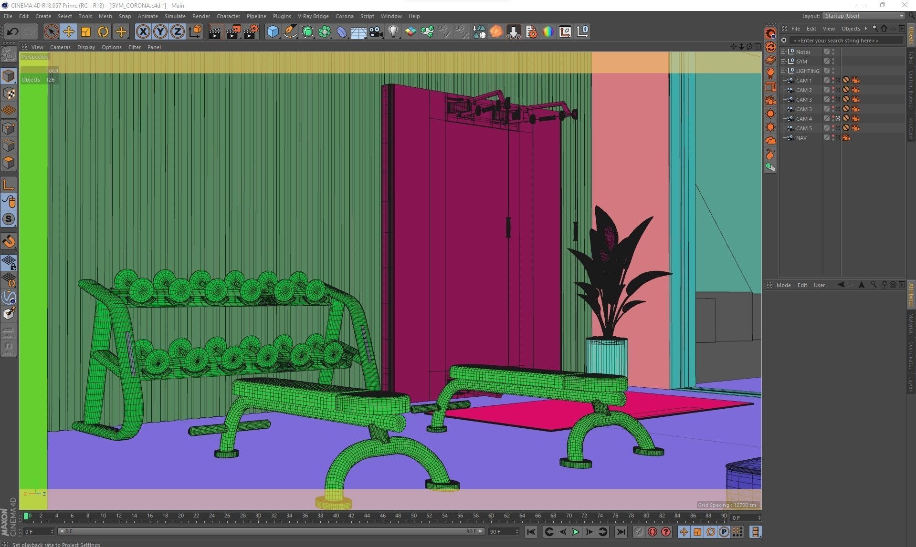
Task: Toggle the X axis lock
Action: (x=143, y=32)
